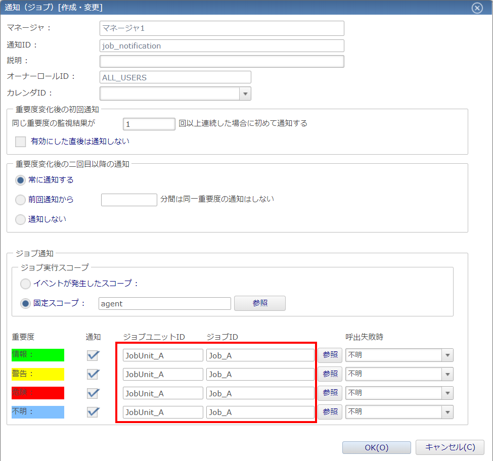
Task: Uncheck 通知 checkbox for 危険 row
Action: click(x=93, y=393)
